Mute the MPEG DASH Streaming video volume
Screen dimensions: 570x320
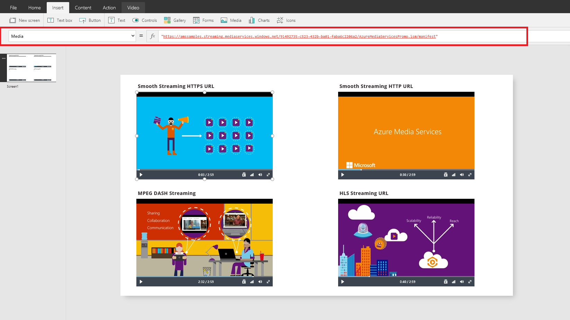[260, 282]
